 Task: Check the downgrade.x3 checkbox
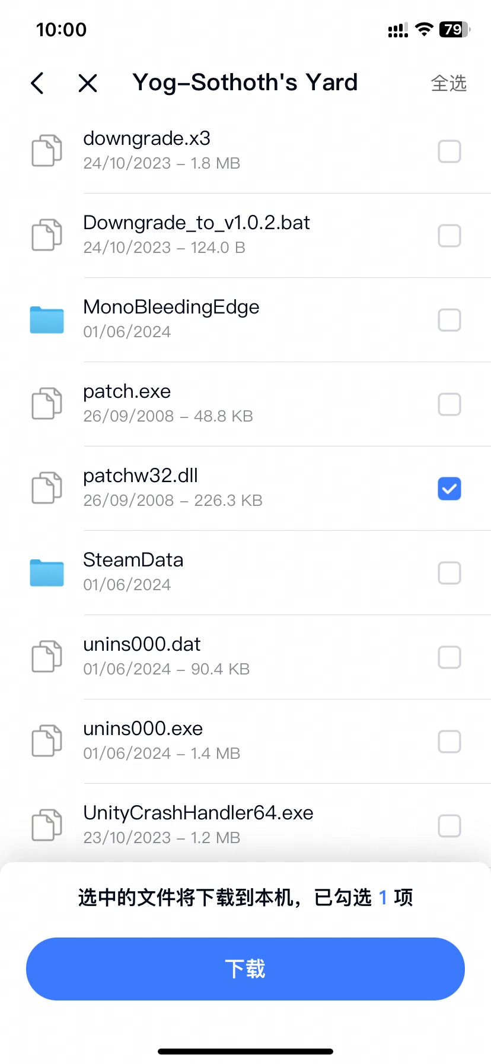[x=449, y=151]
